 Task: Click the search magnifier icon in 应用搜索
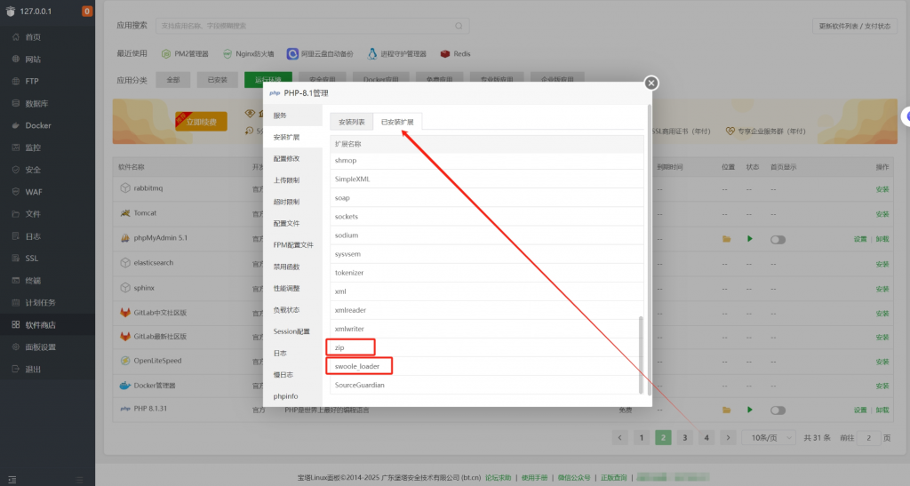point(459,26)
